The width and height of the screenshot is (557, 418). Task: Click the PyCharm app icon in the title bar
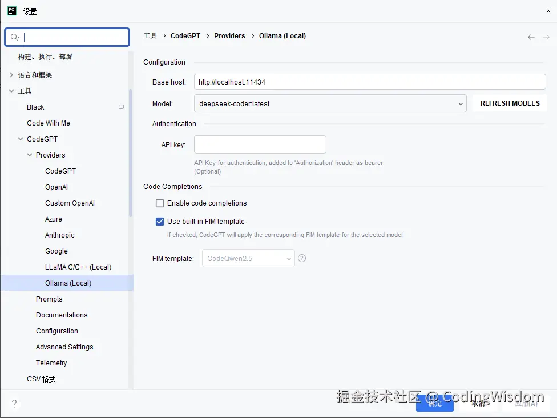point(12,11)
